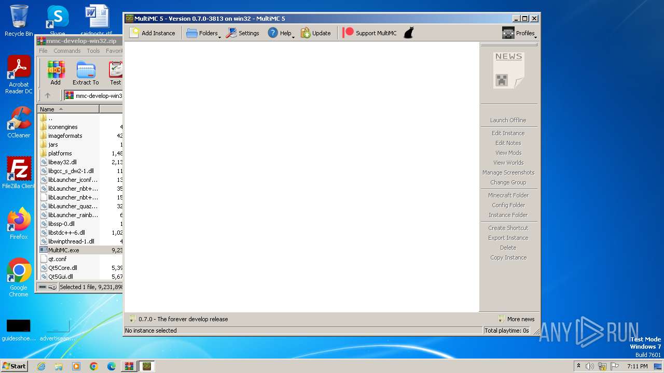664x373 pixels.
Task: Click WinRAR up one level arrow
Action: pos(48,95)
